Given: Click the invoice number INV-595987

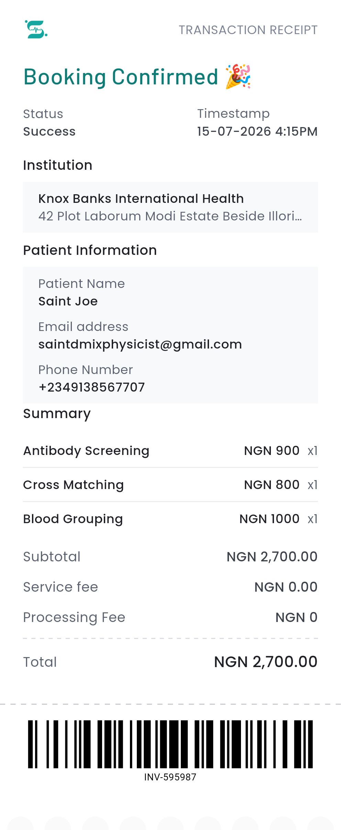Looking at the screenshot, I should pos(170,777).
